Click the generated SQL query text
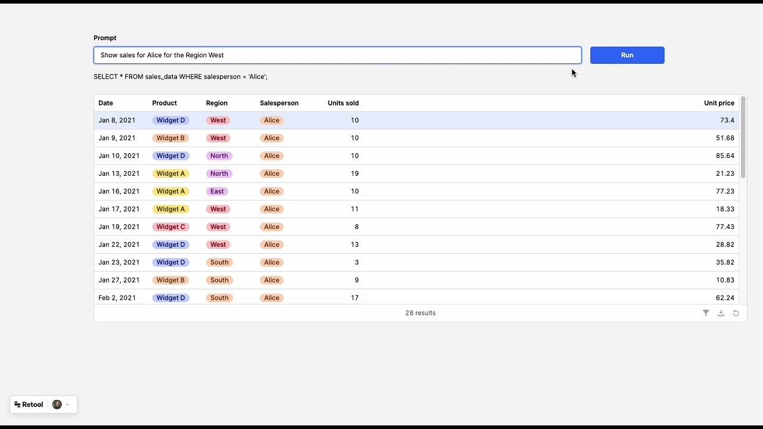Viewport: 763px width, 429px height. [181, 77]
